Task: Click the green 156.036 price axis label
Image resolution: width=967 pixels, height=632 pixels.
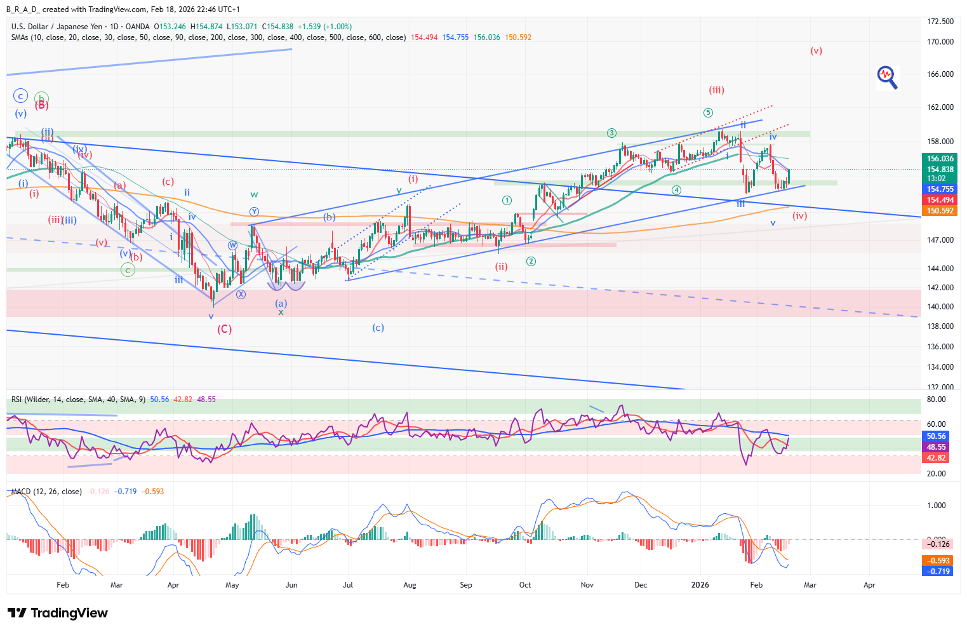Action: coord(940,159)
